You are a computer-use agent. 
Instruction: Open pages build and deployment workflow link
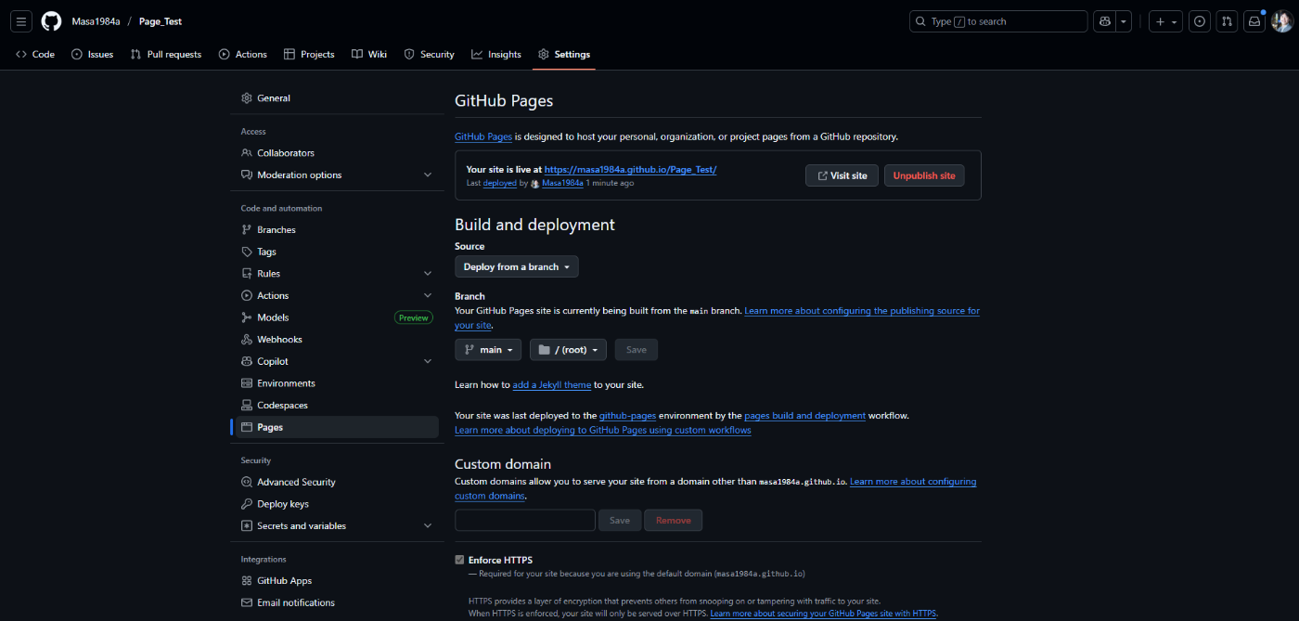(804, 416)
